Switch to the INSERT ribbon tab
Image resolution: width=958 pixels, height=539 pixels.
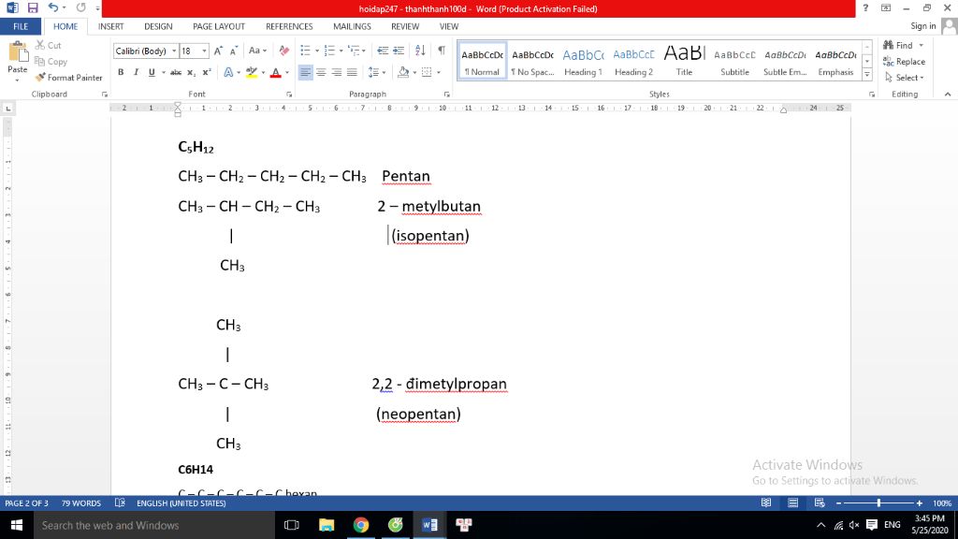(111, 26)
